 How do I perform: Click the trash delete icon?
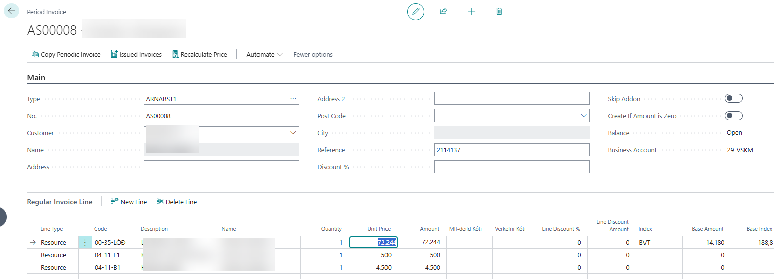499,11
